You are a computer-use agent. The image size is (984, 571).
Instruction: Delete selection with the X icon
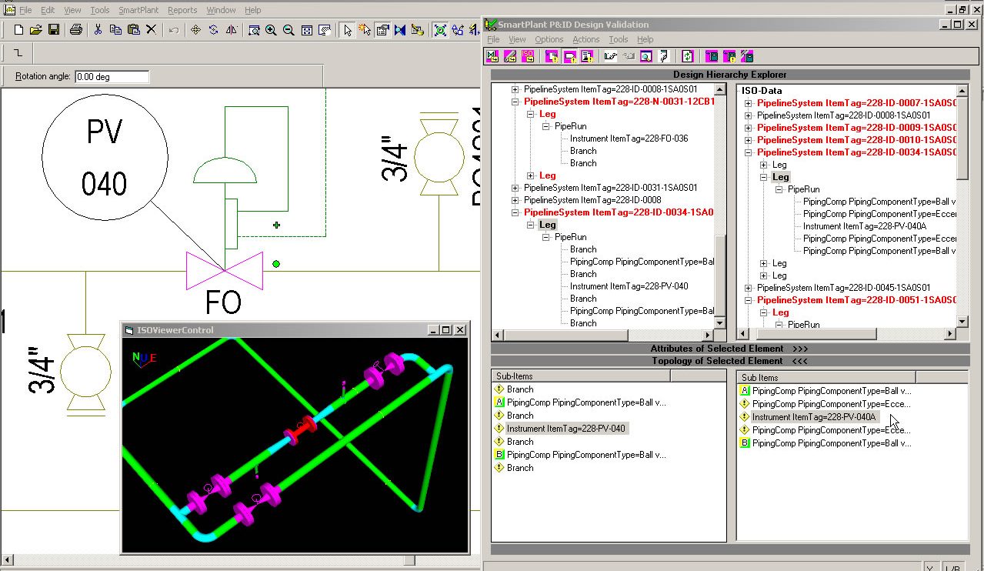[x=151, y=30]
